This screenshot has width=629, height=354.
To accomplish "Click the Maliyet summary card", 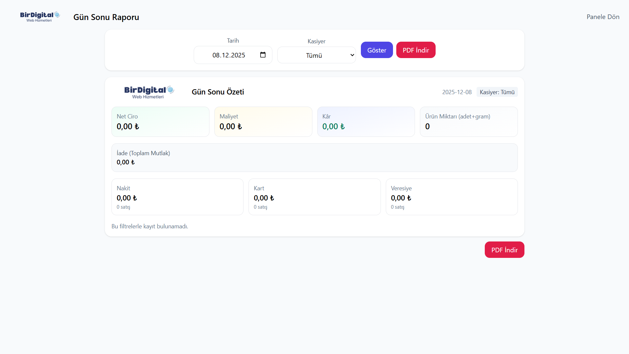I will [x=263, y=122].
